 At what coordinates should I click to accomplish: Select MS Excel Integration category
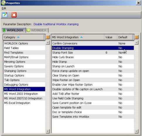tap(24, 103)
